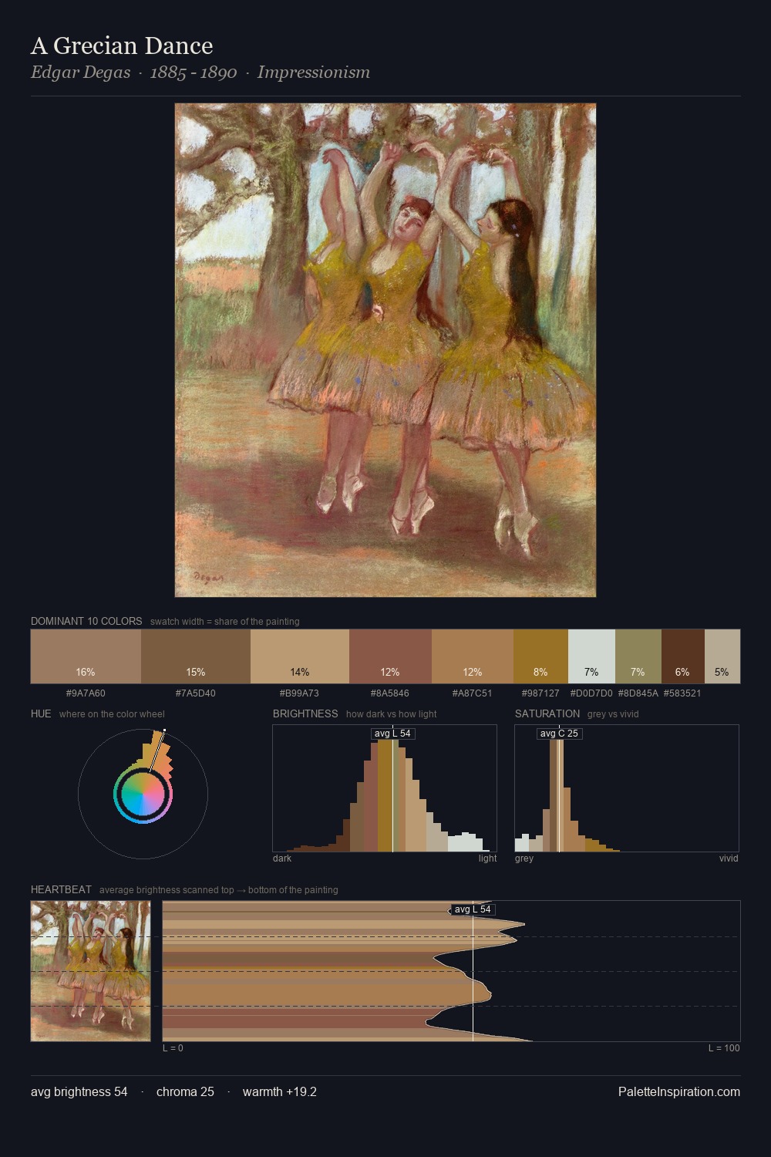
Task: Click the 'Impressionism' style label
Action: point(314,73)
